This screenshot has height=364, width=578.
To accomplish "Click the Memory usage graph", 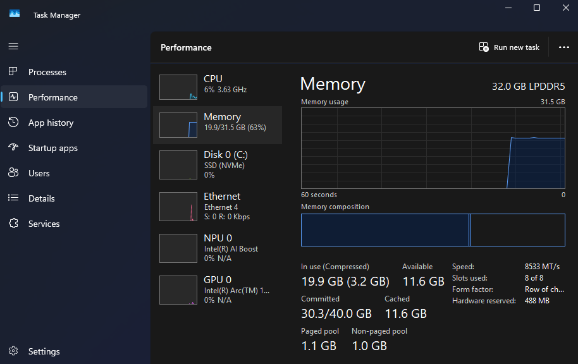I will [433, 148].
